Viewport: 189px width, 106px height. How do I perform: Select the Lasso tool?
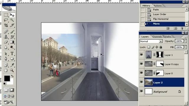click(6, 20)
